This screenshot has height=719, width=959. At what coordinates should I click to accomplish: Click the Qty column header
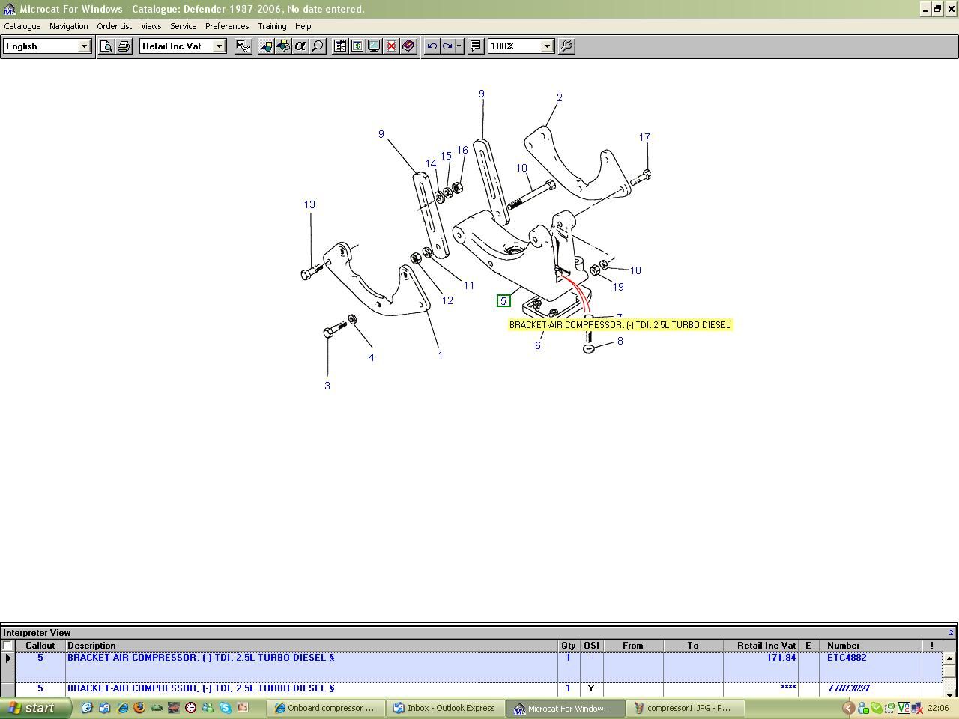click(569, 646)
